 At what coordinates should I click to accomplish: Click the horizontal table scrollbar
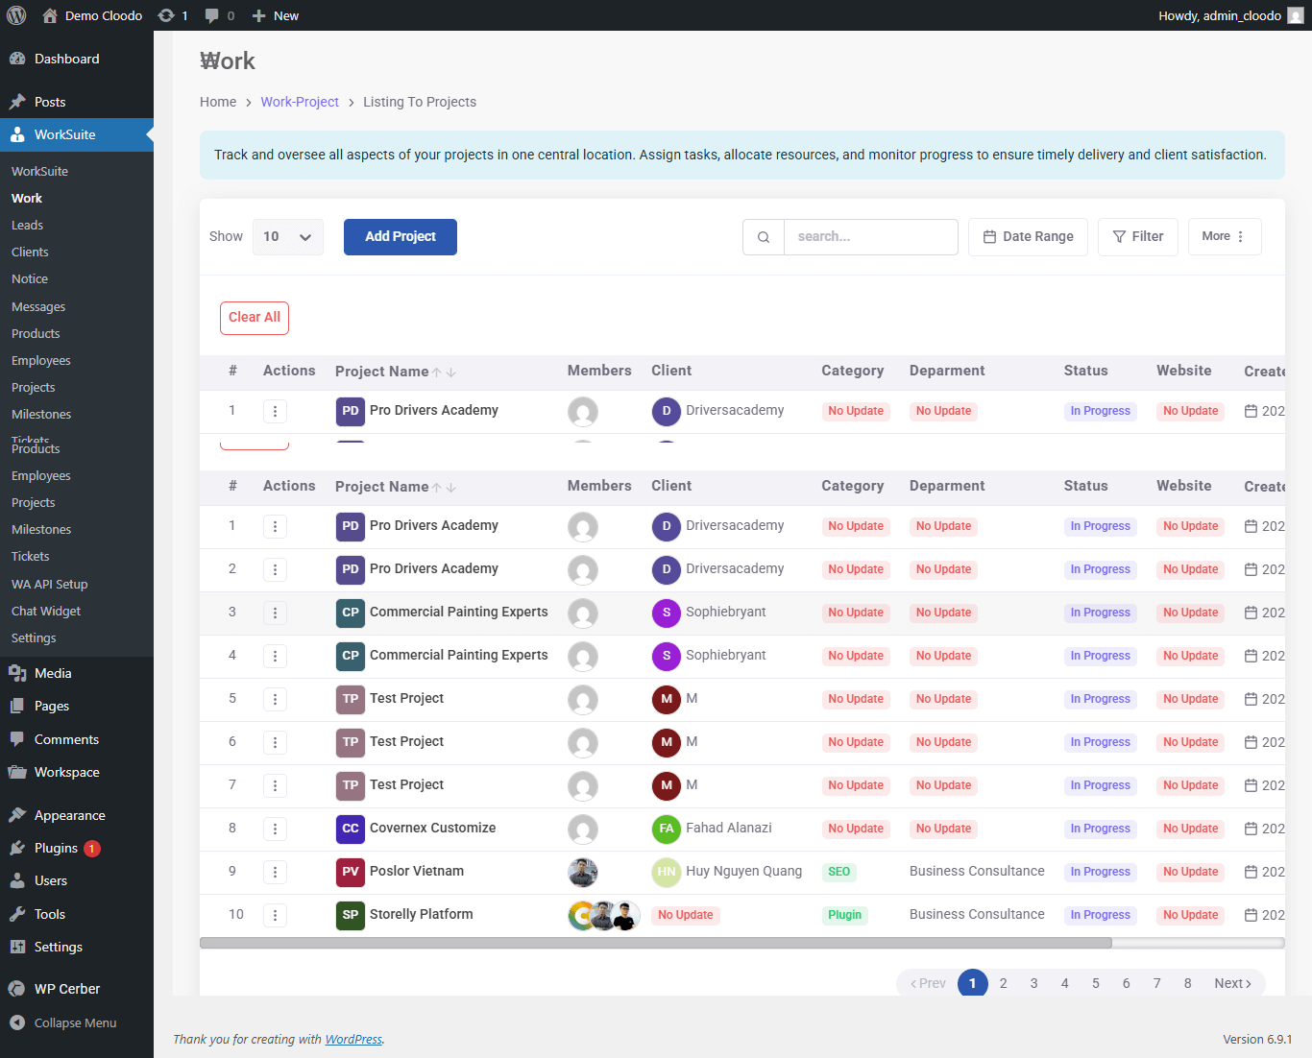pos(655,943)
